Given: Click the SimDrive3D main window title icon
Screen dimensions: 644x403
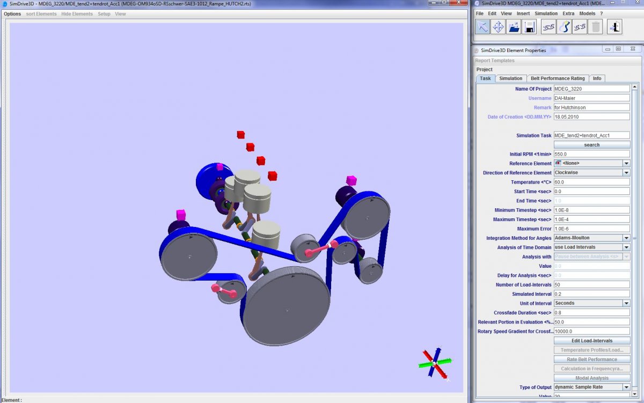Looking at the screenshot, I should point(5,4).
